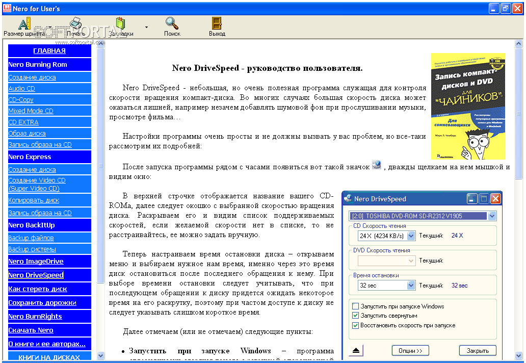Viewport: 526px width, 363px height.
Task: Click the sidebar vertical scrollbar thumb
Action: pos(100,166)
